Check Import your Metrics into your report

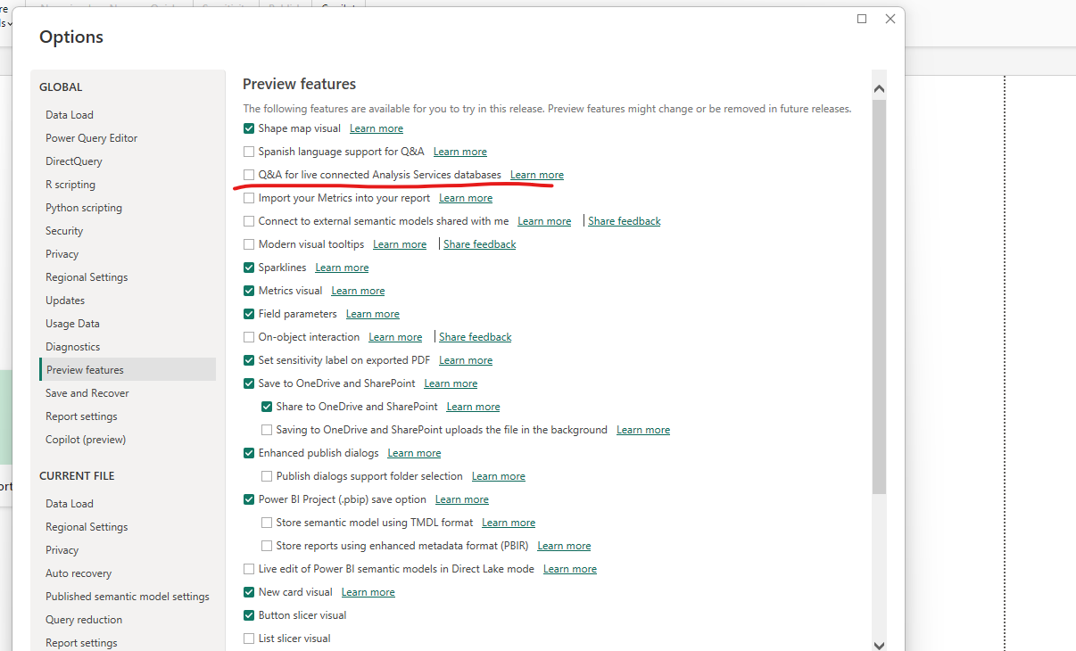[x=249, y=198]
